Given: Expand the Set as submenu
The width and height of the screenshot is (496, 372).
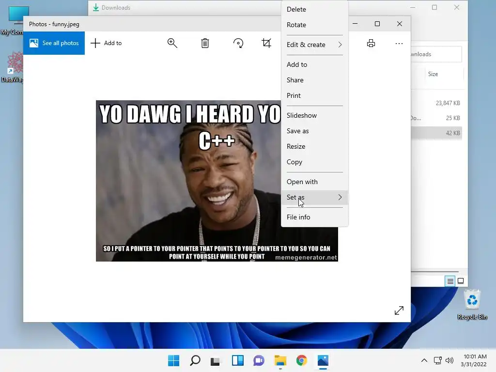Looking at the screenshot, I should (x=314, y=198).
